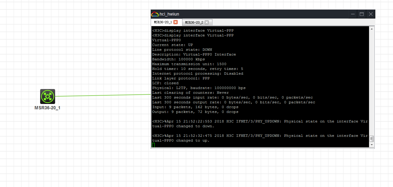Click the 'Input: 9 packets, 162 bytes' line
Screen dimensions: 393x187
coord(195,107)
